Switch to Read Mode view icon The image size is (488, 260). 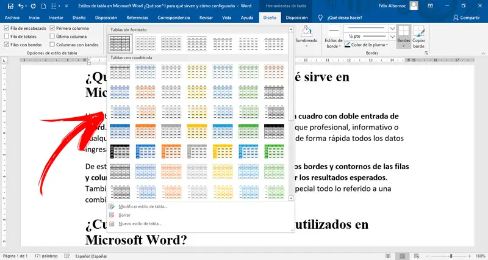pyautogui.click(x=388, y=256)
